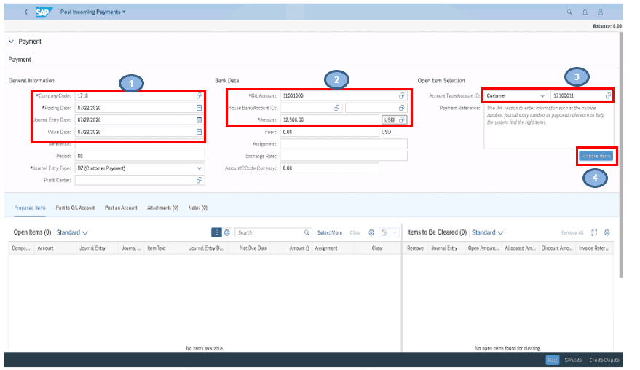Click the Simulate button in the footer
Screen dimensions: 640x370
pos(573,361)
